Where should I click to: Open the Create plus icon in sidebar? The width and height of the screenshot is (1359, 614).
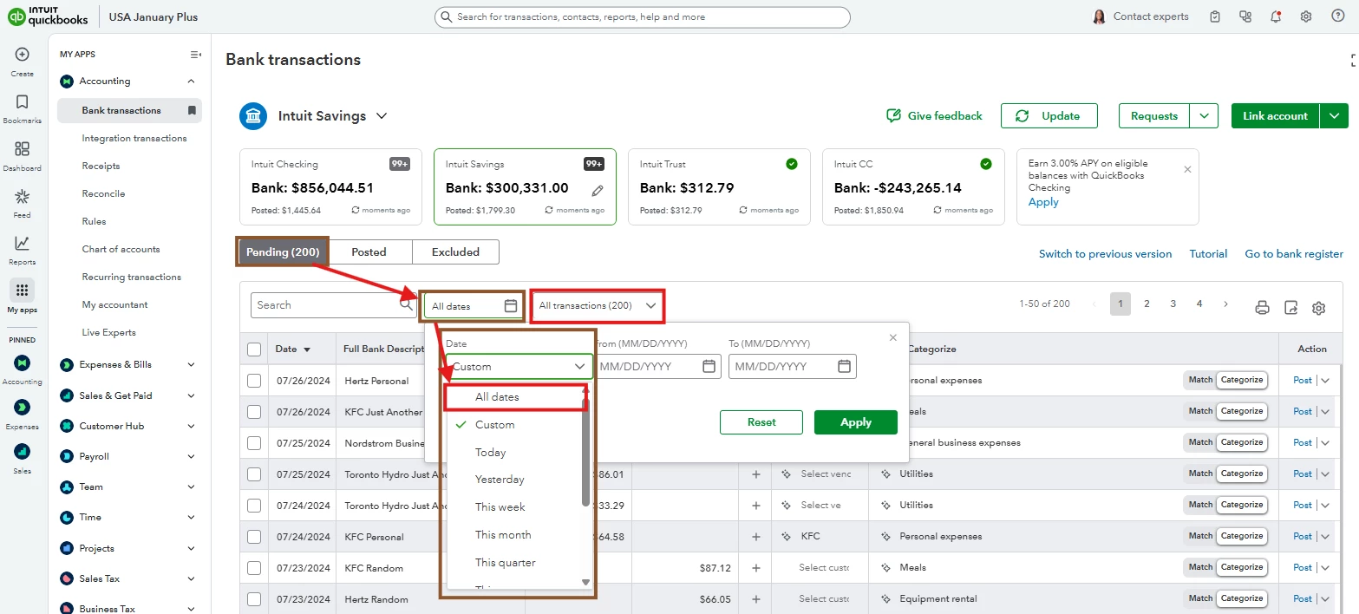pos(23,55)
